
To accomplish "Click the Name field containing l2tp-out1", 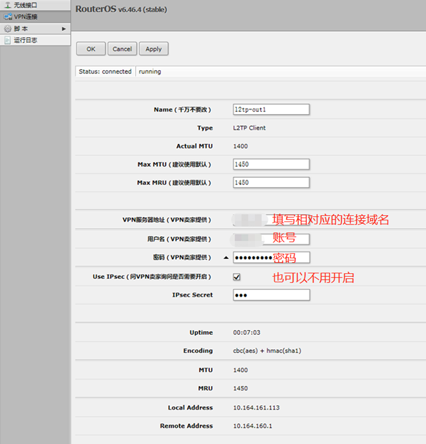I will coord(271,109).
